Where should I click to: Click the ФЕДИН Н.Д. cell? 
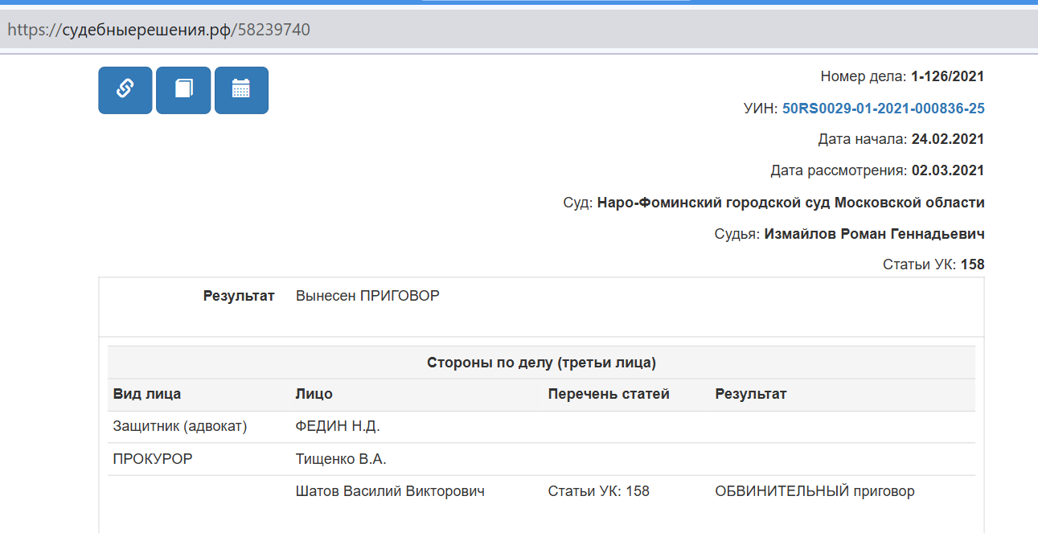[x=338, y=426]
